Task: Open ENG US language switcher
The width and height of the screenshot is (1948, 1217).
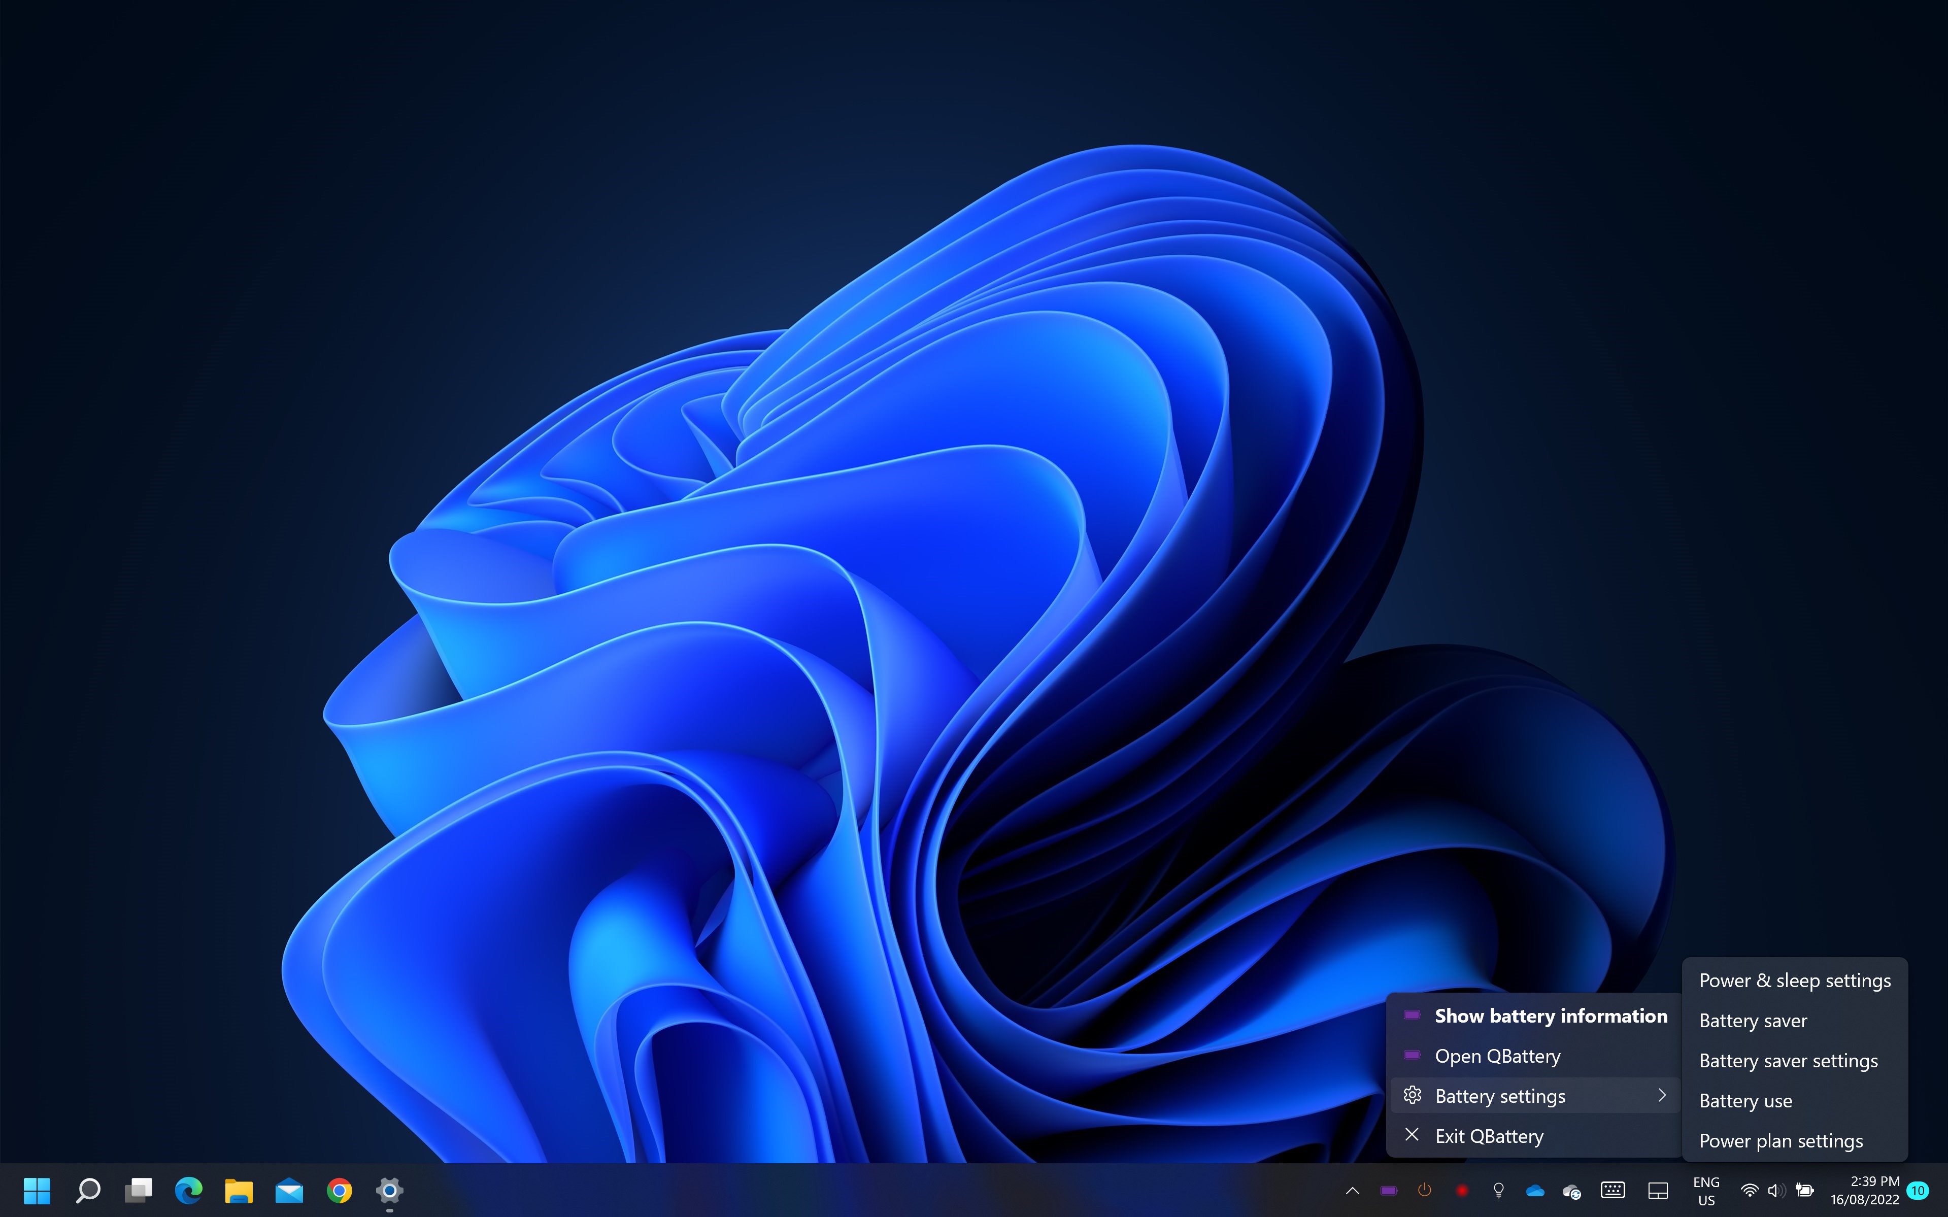Action: (1706, 1191)
